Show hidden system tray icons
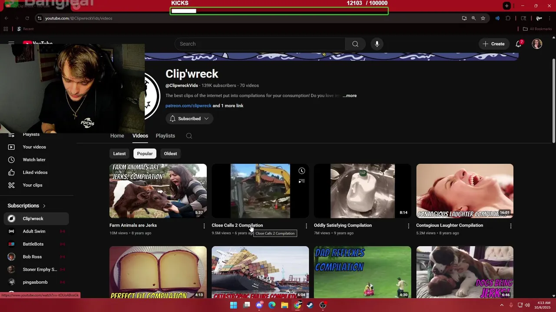 [x=502, y=305]
